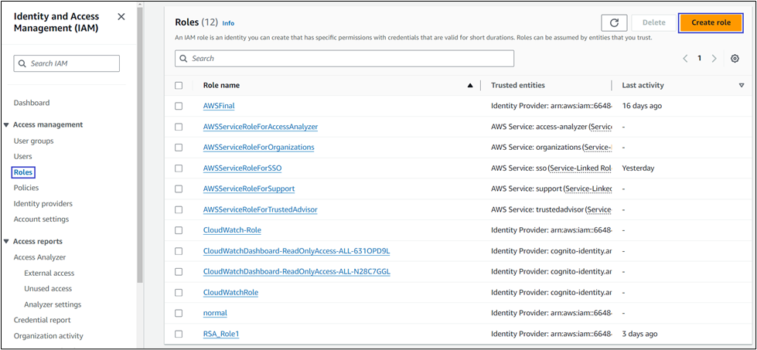Navigate to Users in sidebar

coord(22,157)
